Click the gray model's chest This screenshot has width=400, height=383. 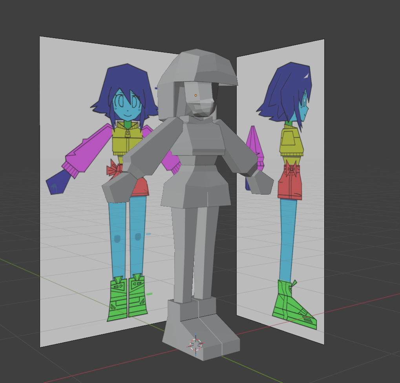pyautogui.click(x=198, y=137)
